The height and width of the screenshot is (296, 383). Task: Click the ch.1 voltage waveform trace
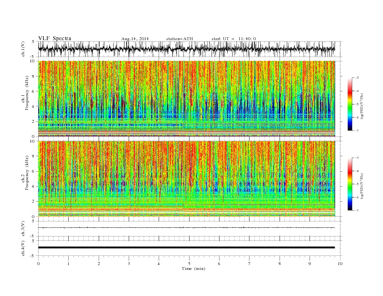tap(187, 49)
